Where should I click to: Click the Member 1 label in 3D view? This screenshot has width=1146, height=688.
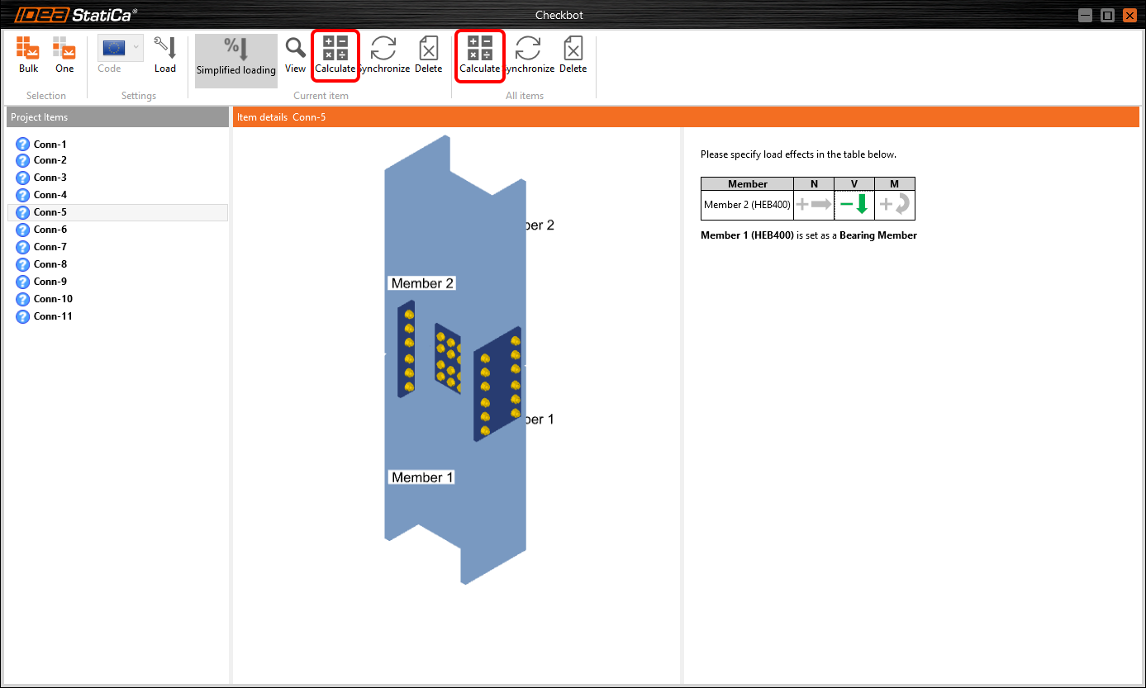(422, 477)
